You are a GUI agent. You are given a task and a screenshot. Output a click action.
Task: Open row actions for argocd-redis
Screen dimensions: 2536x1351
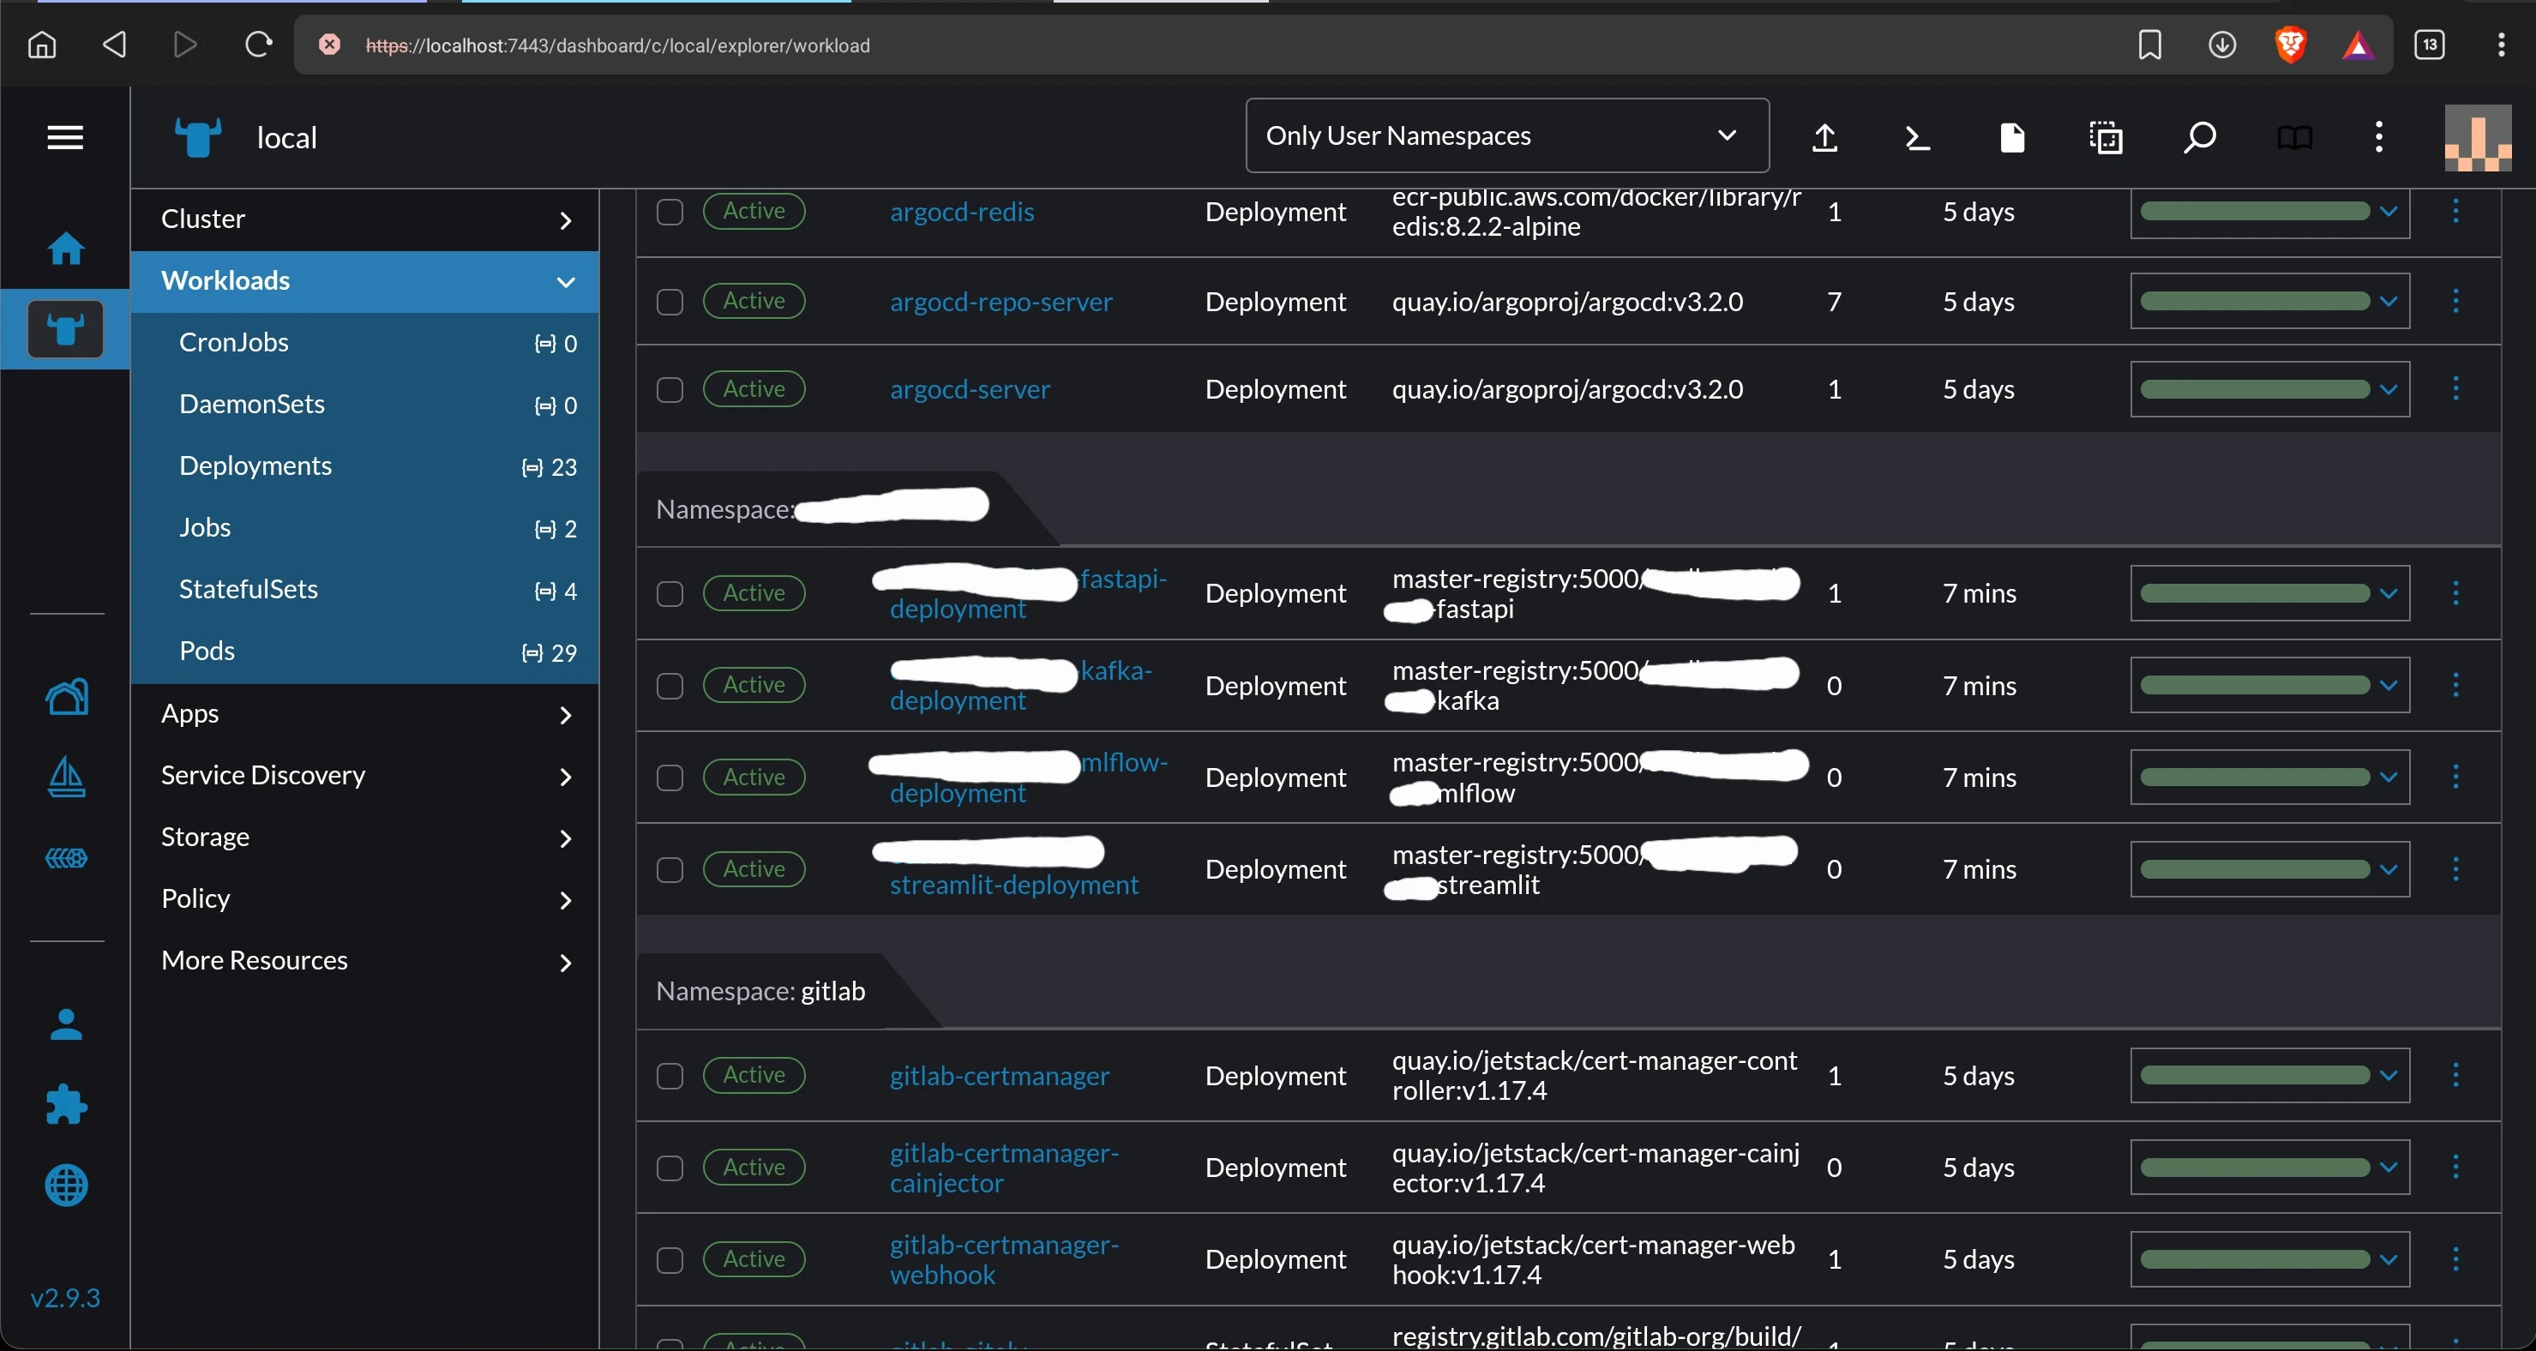[2455, 212]
